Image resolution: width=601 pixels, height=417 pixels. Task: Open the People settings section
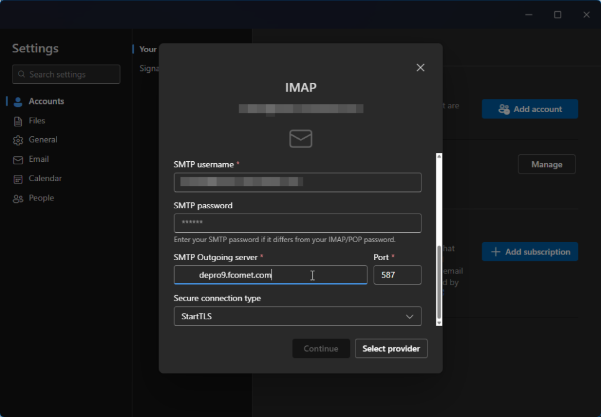pyautogui.click(x=41, y=198)
